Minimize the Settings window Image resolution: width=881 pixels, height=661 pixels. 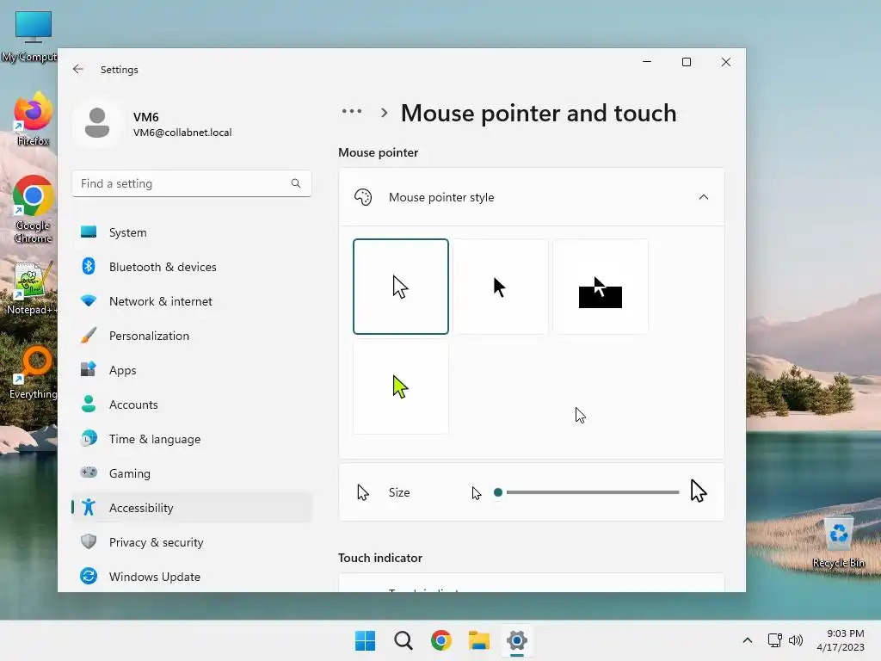coord(647,62)
